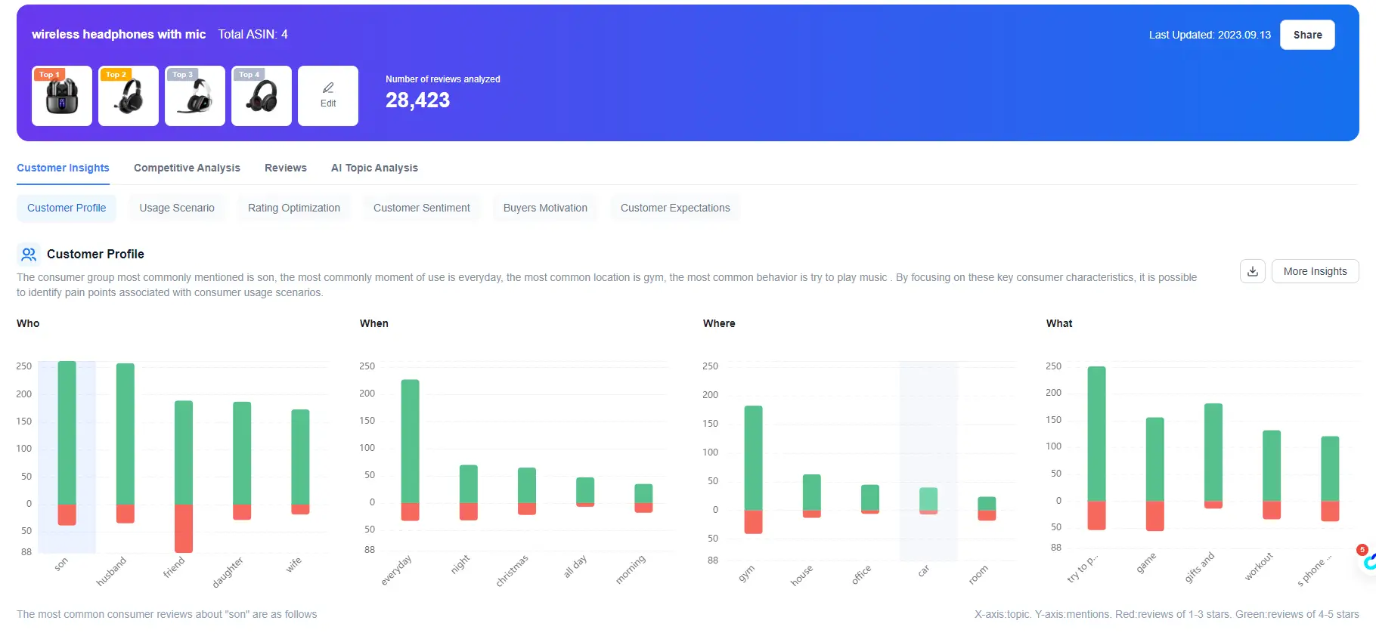Click the review count 28,423
The width and height of the screenshot is (1376, 636).
[417, 100]
